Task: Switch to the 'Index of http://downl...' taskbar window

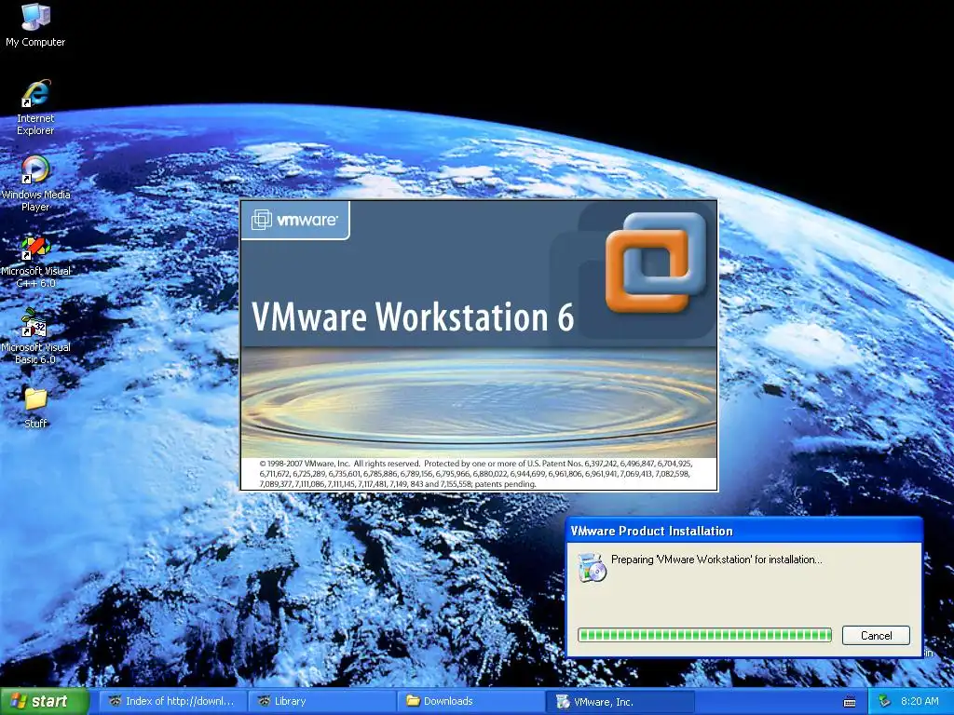Action: [172, 701]
